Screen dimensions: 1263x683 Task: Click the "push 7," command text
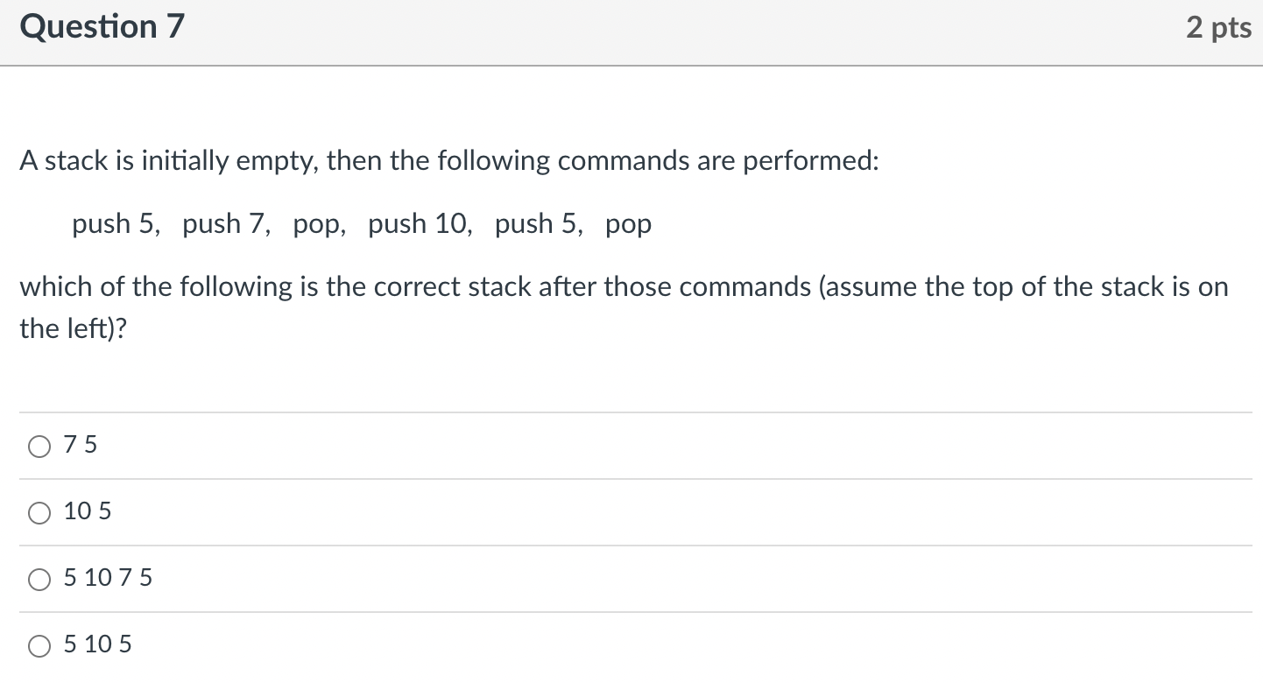coord(227,225)
